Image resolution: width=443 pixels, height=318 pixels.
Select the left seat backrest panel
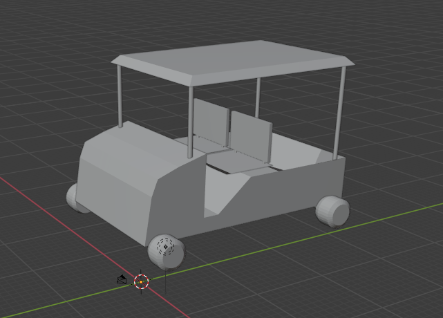pyautogui.click(x=211, y=122)
